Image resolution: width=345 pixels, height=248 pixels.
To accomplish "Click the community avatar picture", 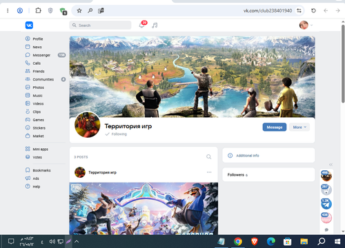I will point(88,125).
